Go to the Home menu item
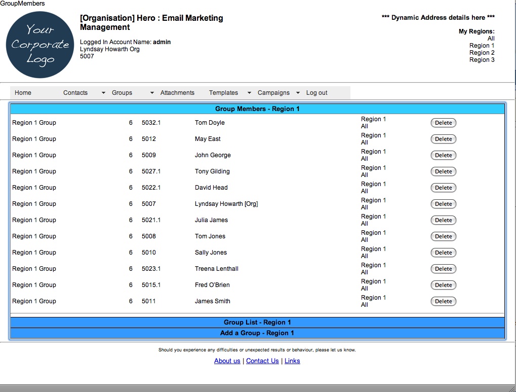Viewport: 516px width, 392px height. pyautogui.click(x=23, y=93)
